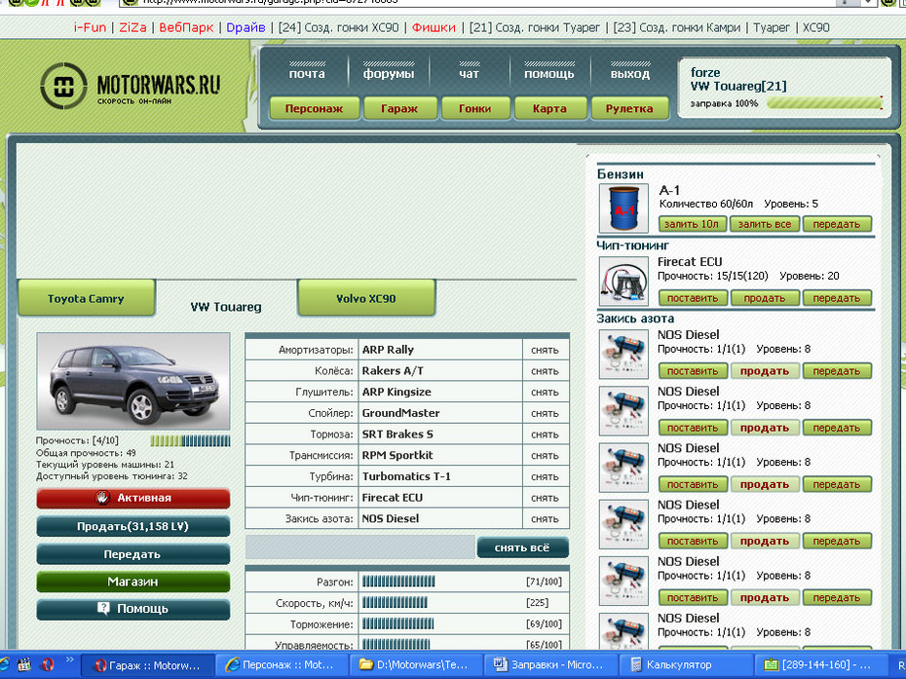The height and width of the screenshot is (679, 906).
Task: Click передать on the topmost NOS Diesel
Action: point(837,371)
